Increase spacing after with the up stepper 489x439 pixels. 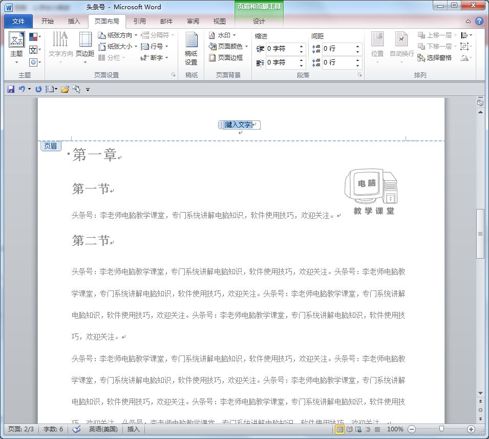358,60
